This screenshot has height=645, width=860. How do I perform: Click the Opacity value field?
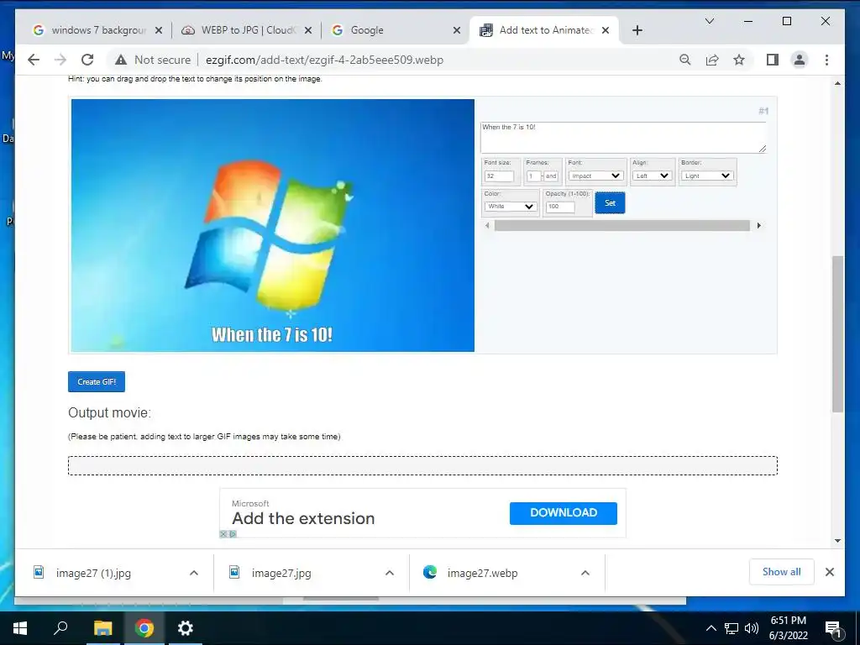click(560, 207)
